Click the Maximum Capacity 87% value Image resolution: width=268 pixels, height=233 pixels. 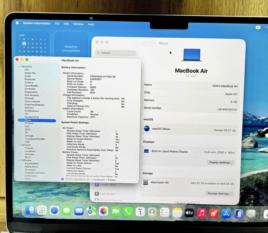point(93,117)
